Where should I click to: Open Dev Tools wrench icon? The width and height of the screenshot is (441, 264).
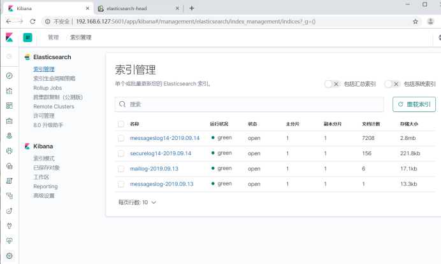(x=10, y=226)
